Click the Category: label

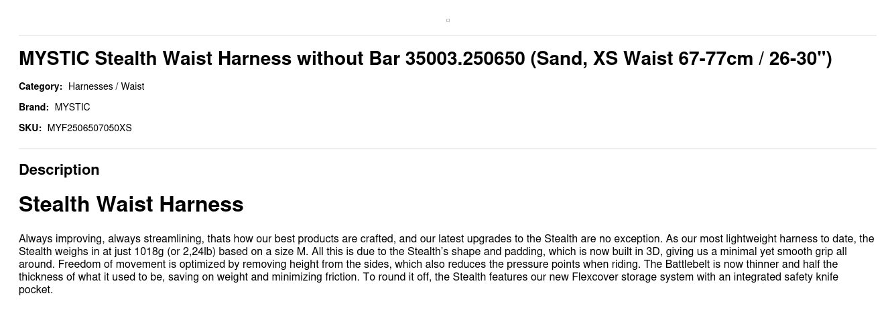(40, 86)
